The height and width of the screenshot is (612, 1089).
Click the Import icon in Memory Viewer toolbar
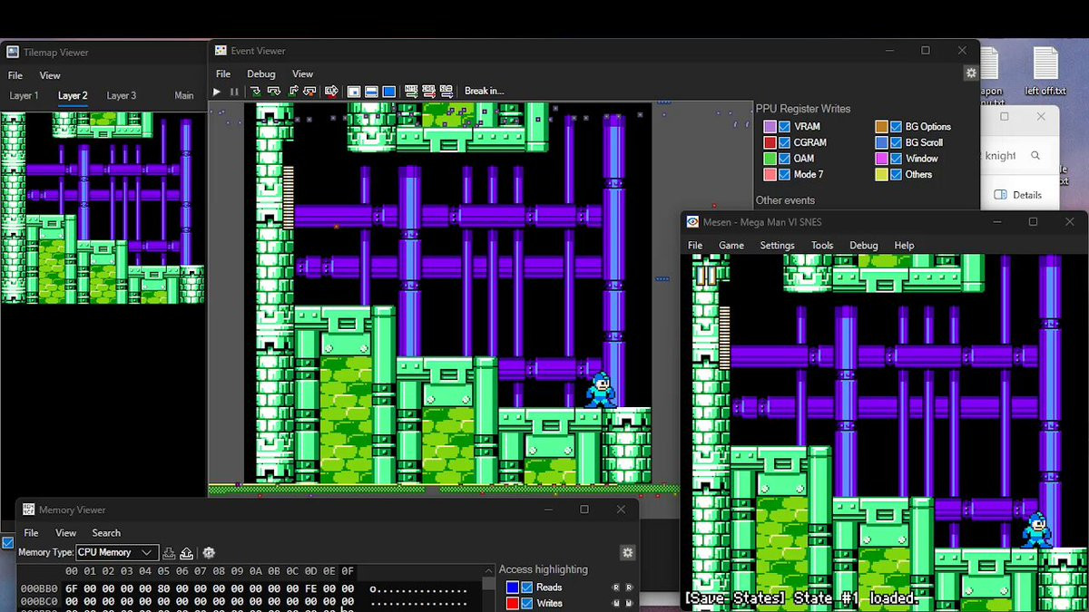(x=169, y=553)
